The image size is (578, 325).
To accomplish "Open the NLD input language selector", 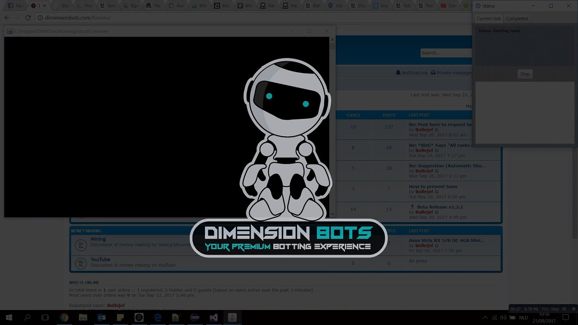I will 523,318.
